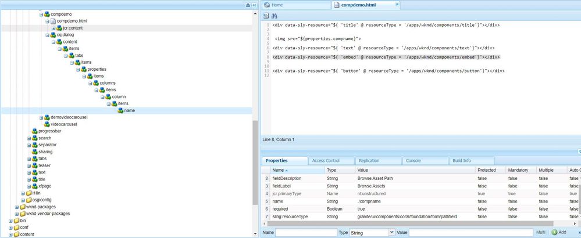This screenshot has width=581, height=238.
Task: Click the Home tab icon
Action: (266, 5)
